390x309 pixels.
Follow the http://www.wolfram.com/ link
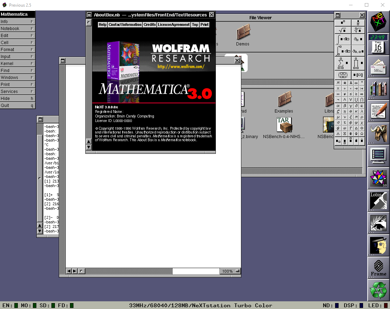180,66
